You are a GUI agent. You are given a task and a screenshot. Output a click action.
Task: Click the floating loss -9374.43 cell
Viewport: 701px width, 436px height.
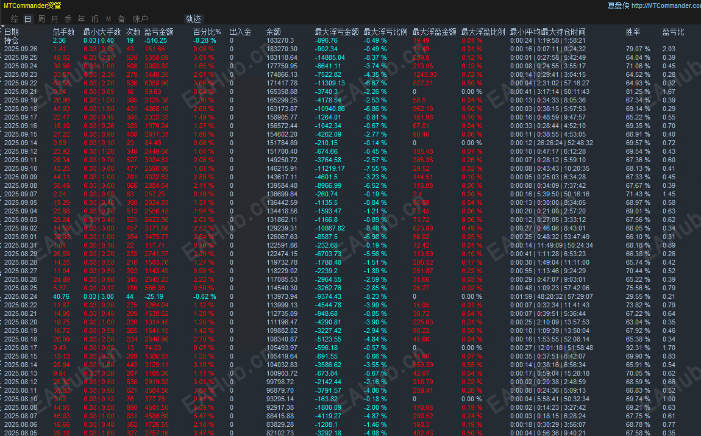coord(328,296)
